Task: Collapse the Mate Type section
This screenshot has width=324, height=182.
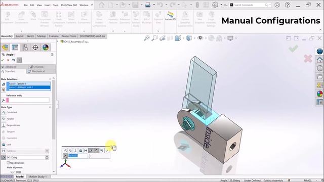Action: point(50,107)
